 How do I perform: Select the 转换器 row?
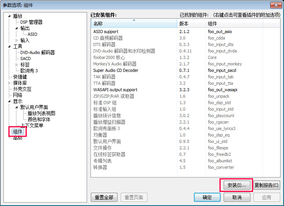(x=186, y=167)
